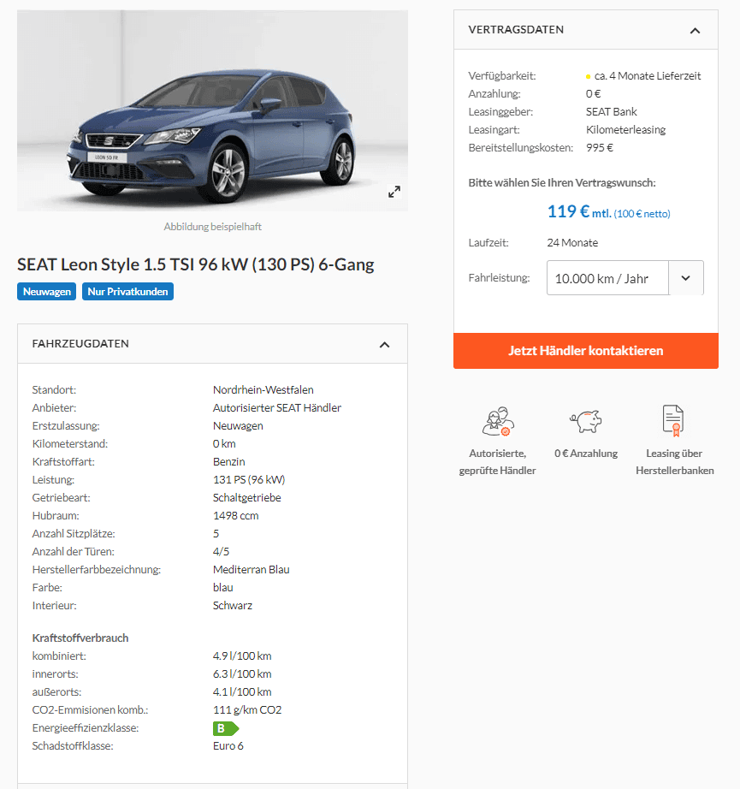The height and width of the screenshot is (789, 740).
Task: Click the FAHRZEUGDATEN header title
Action: (x=80, y=344)
